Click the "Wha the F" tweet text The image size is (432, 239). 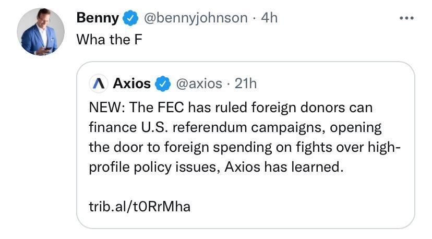109,40
